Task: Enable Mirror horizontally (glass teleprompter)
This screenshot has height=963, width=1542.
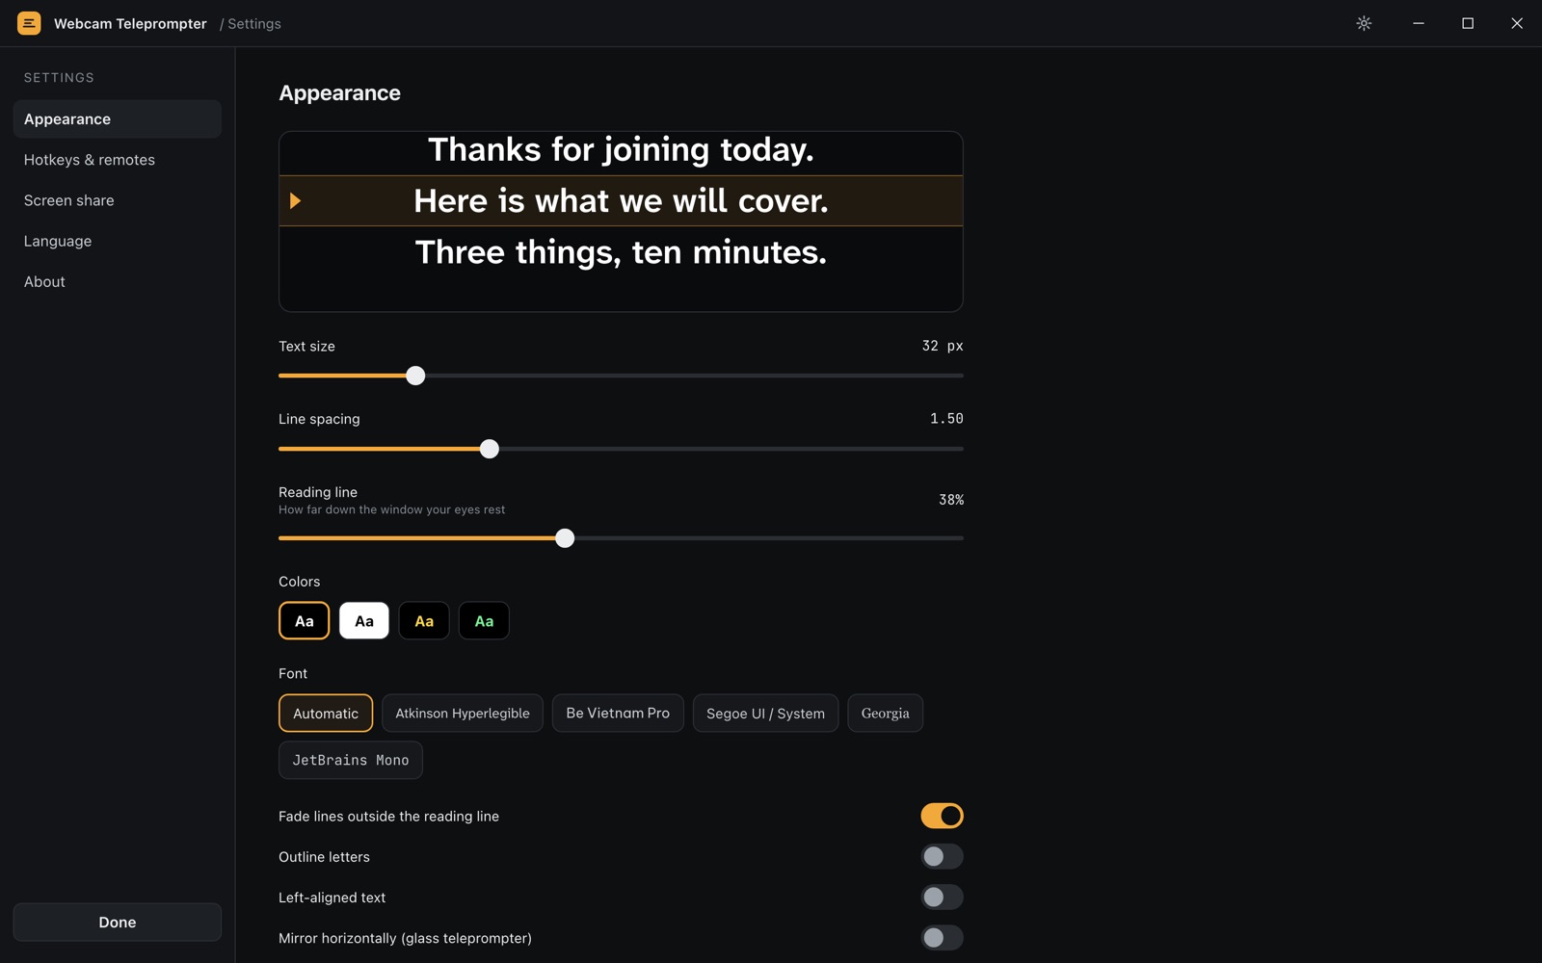Action: tap(942, 937)
